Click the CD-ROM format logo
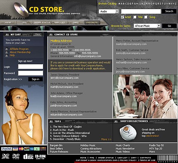This screenshot has height=163, width=178. pos(40,157)
